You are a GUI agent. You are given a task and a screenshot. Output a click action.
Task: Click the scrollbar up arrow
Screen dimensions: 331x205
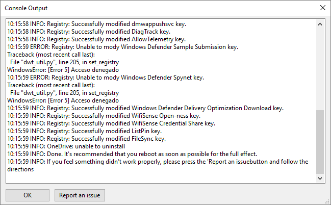coord(320,24)
